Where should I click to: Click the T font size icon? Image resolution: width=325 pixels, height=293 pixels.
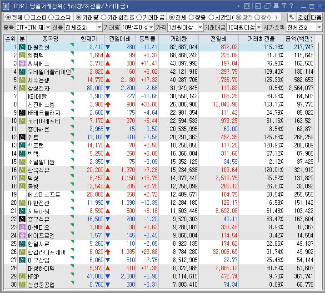coord(284,6)
